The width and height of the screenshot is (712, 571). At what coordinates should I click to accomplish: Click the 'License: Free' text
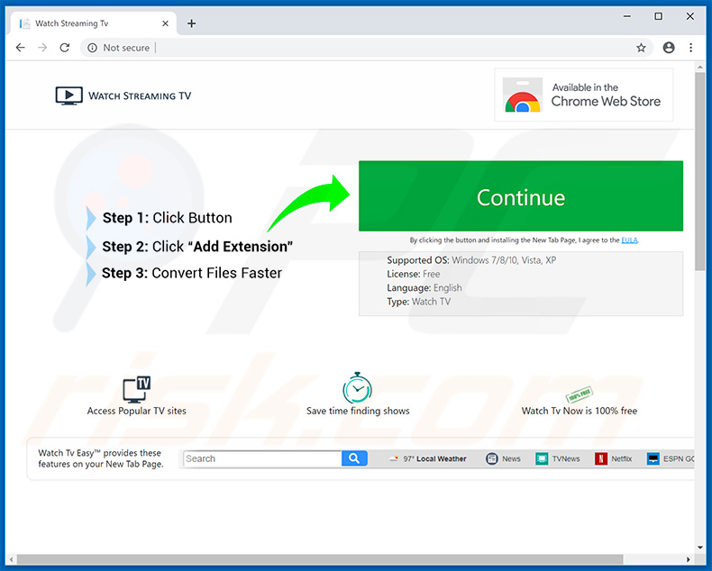point(413,274)
